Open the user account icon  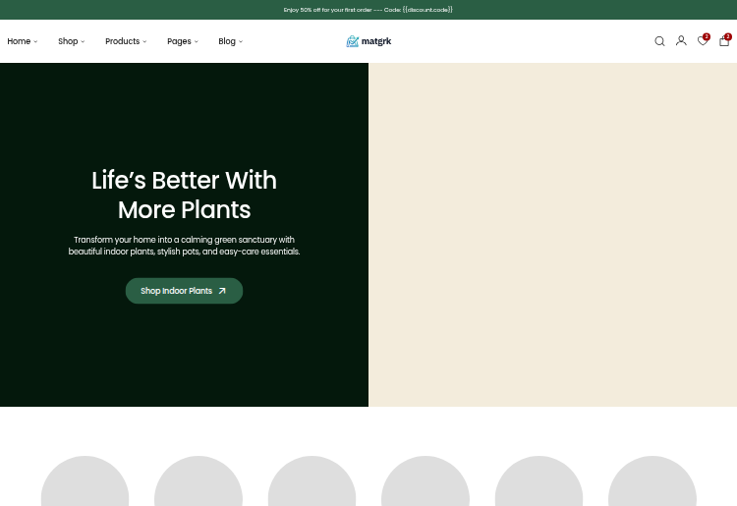coord(681,41)
